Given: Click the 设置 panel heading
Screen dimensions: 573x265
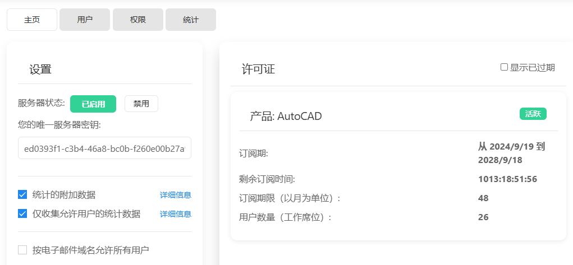Looking at the screenshot, I should tap(40, 69).
